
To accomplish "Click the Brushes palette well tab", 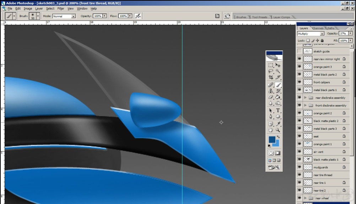I will click(241, 17).
